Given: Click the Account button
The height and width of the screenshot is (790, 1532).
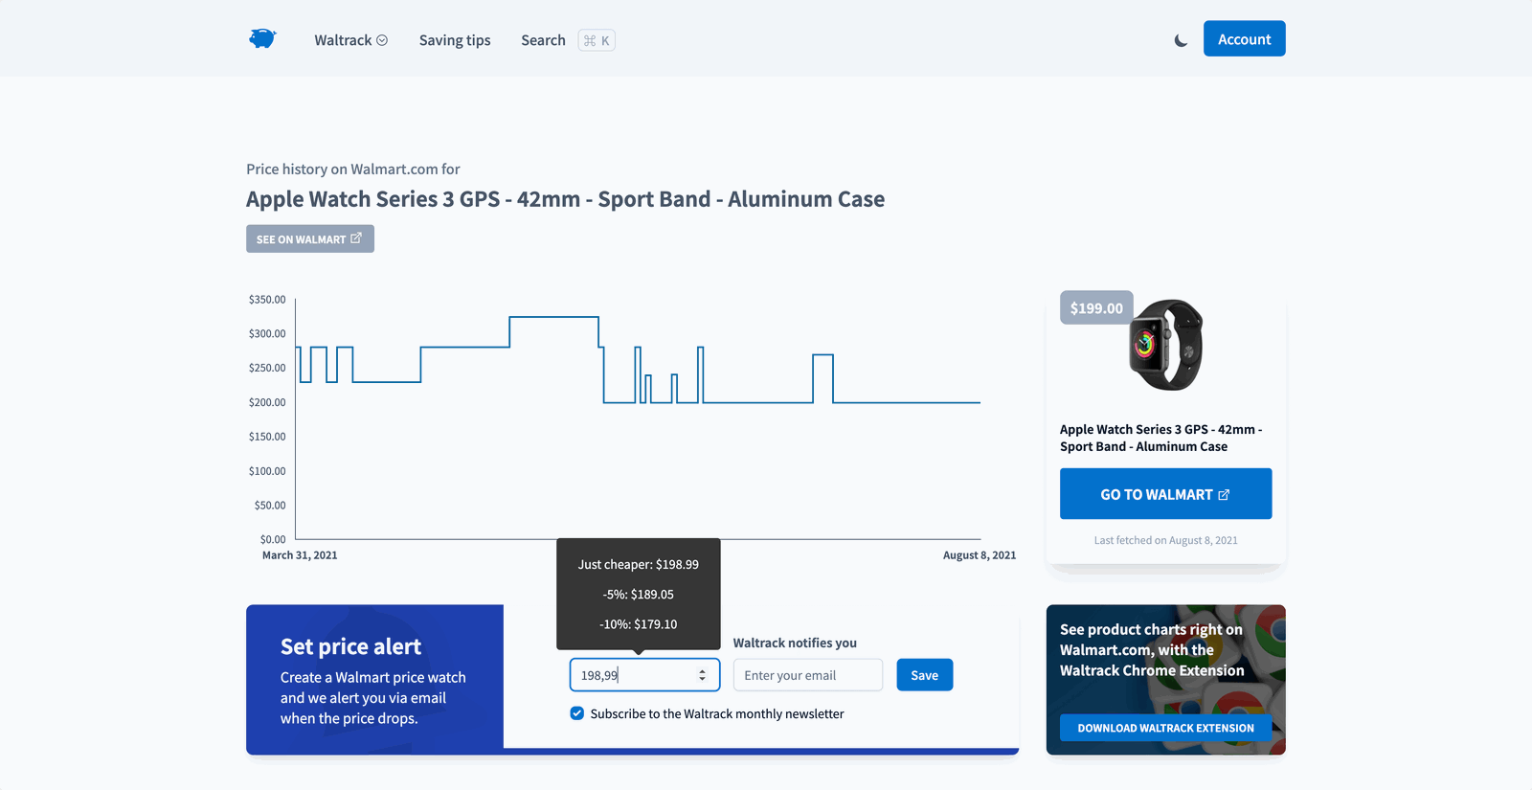Looking at the screenshot, I should point(1244,38).
